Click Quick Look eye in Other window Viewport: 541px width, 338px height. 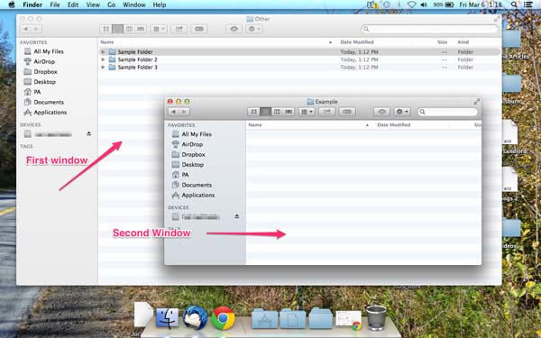point(234,29)
